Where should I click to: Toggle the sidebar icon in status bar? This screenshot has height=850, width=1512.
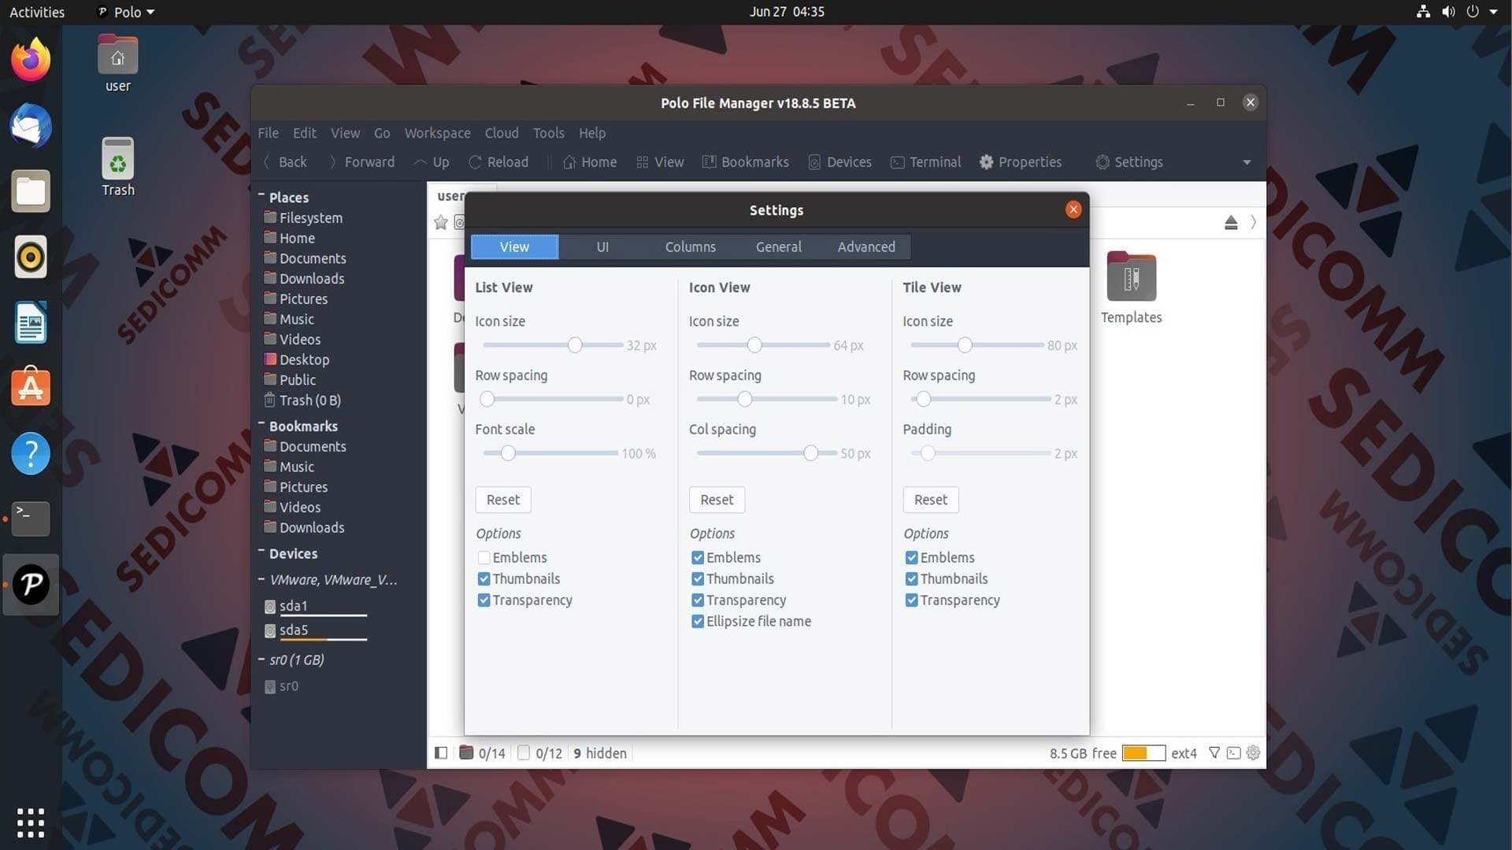(x=441, y=753)
